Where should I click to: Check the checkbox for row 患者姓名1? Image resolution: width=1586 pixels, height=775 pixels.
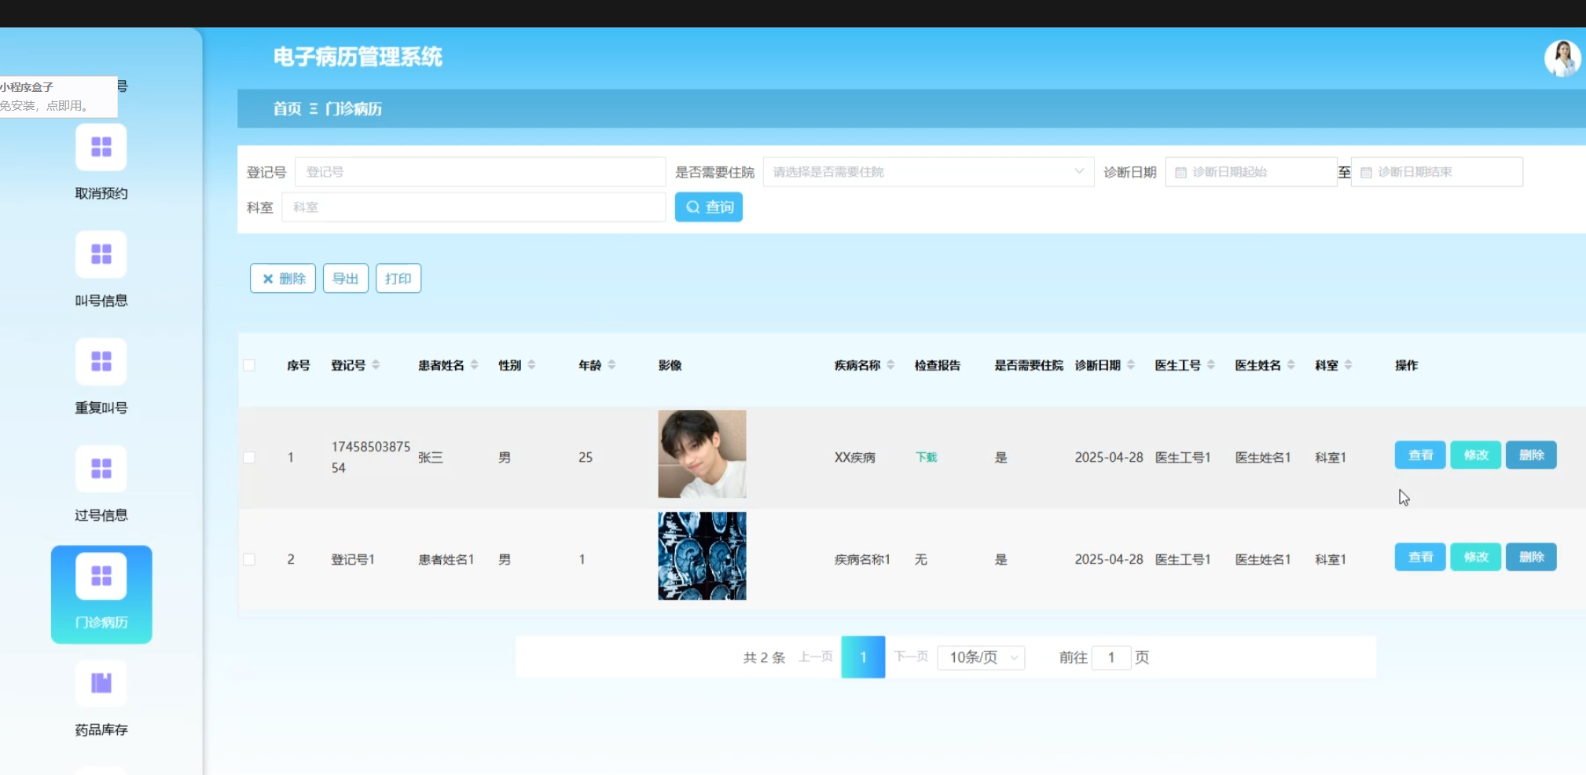[x=249, y=559]
